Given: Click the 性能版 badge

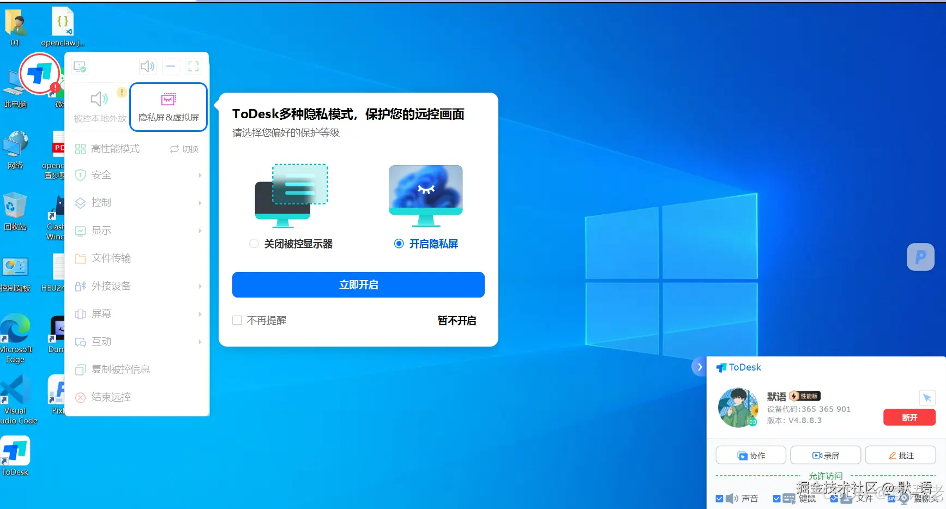Looking at the screenshot, I should pos(805,396).
